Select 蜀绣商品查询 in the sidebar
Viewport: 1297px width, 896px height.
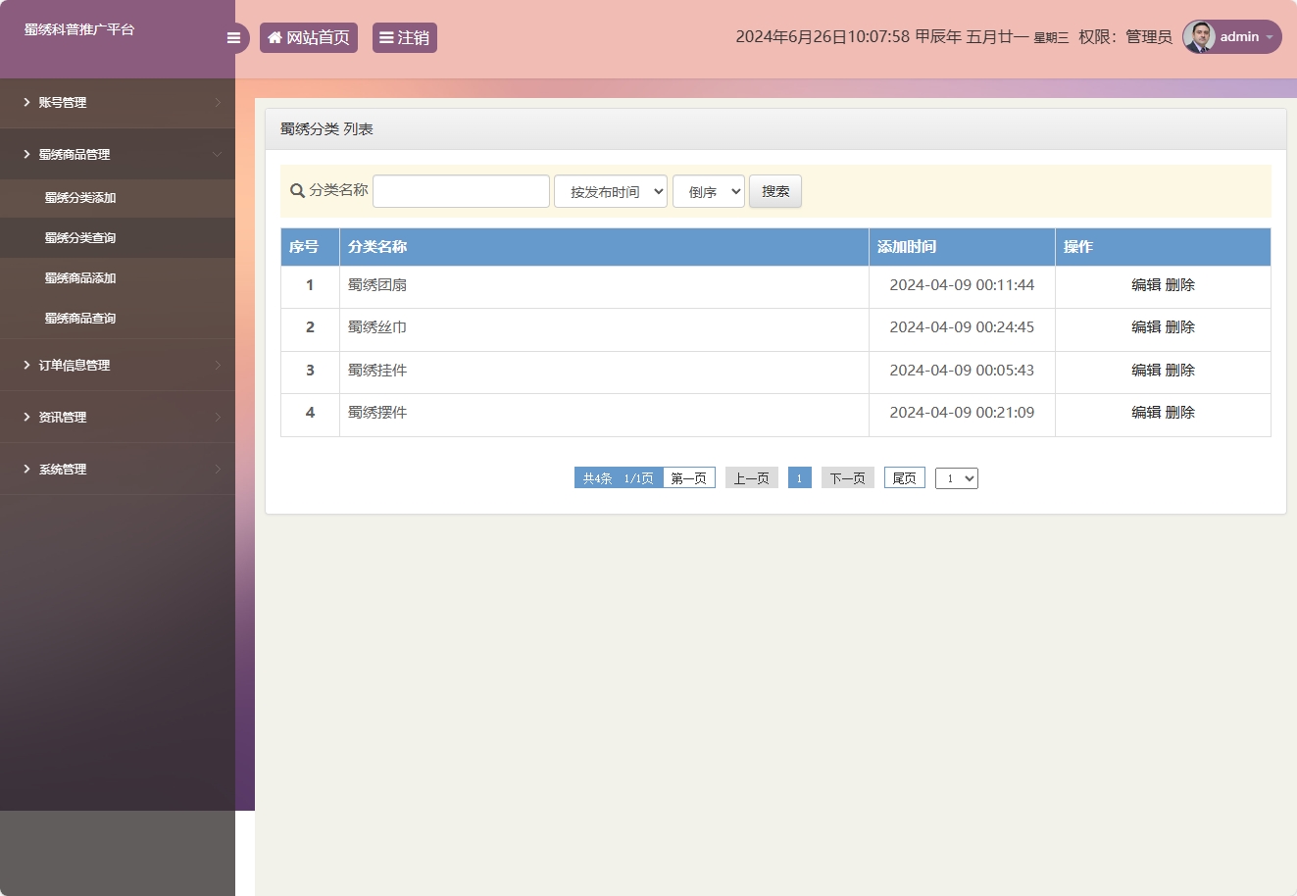coord(78,318)
